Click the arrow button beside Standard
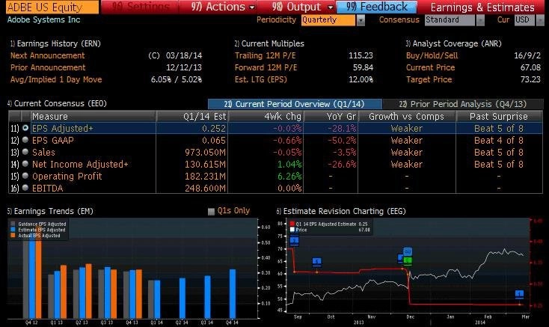This screenshot has height=327, width=549. tap(481, 20)
